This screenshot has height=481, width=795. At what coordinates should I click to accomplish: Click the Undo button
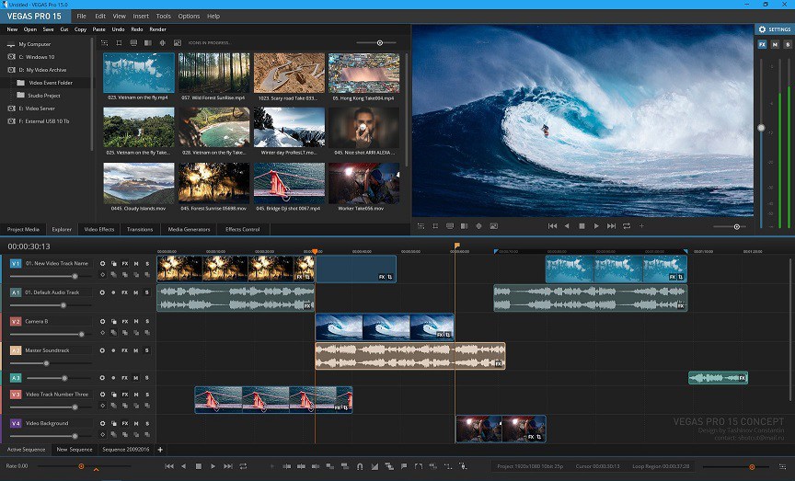(118, 29)
